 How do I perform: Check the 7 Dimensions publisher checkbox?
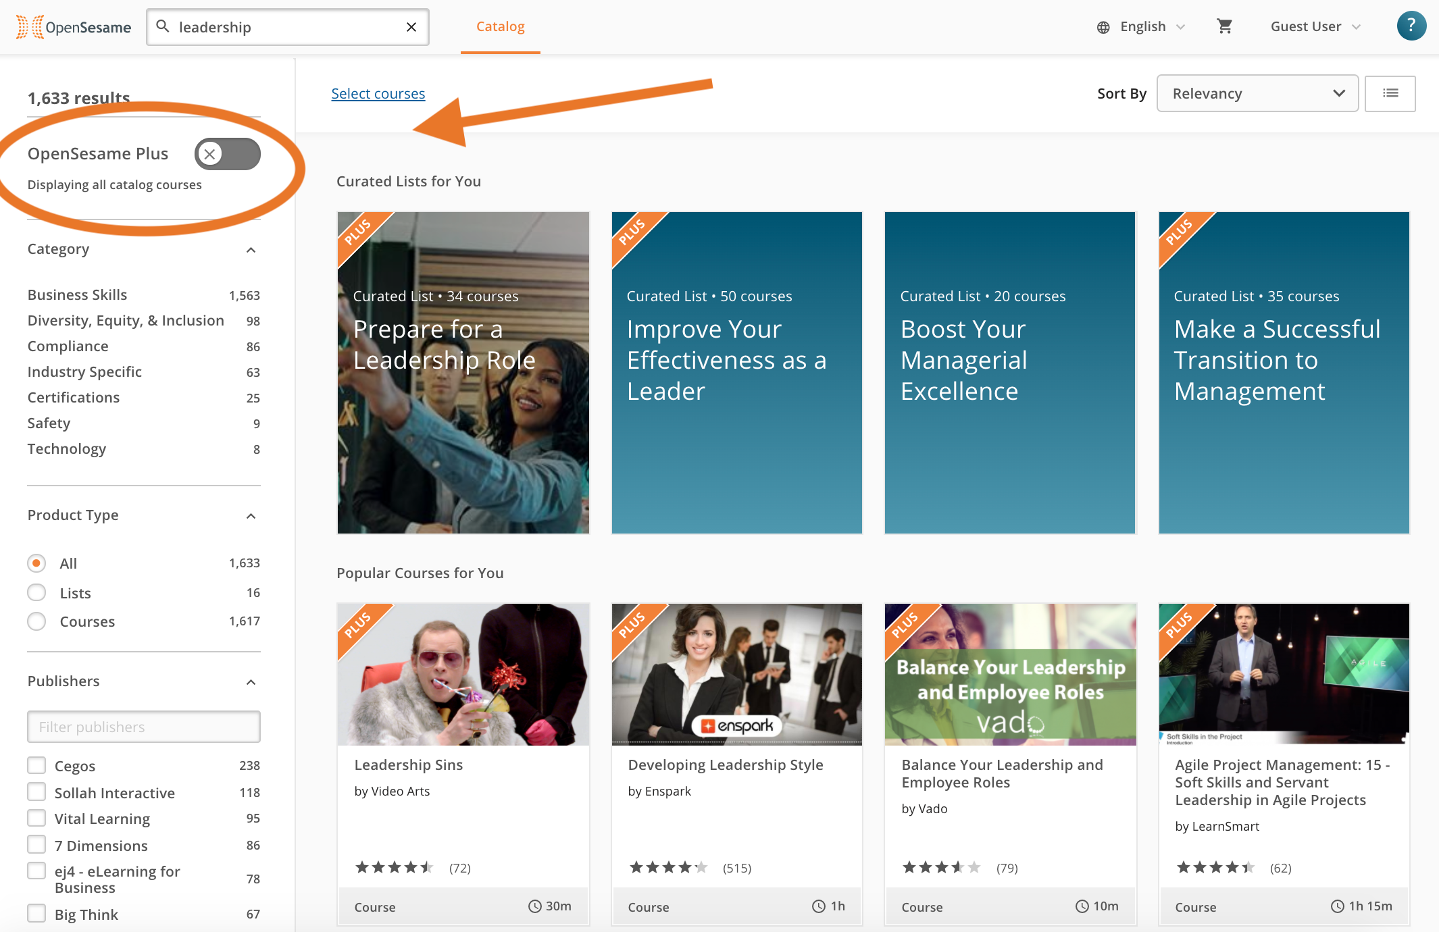(x=36, y=844)
